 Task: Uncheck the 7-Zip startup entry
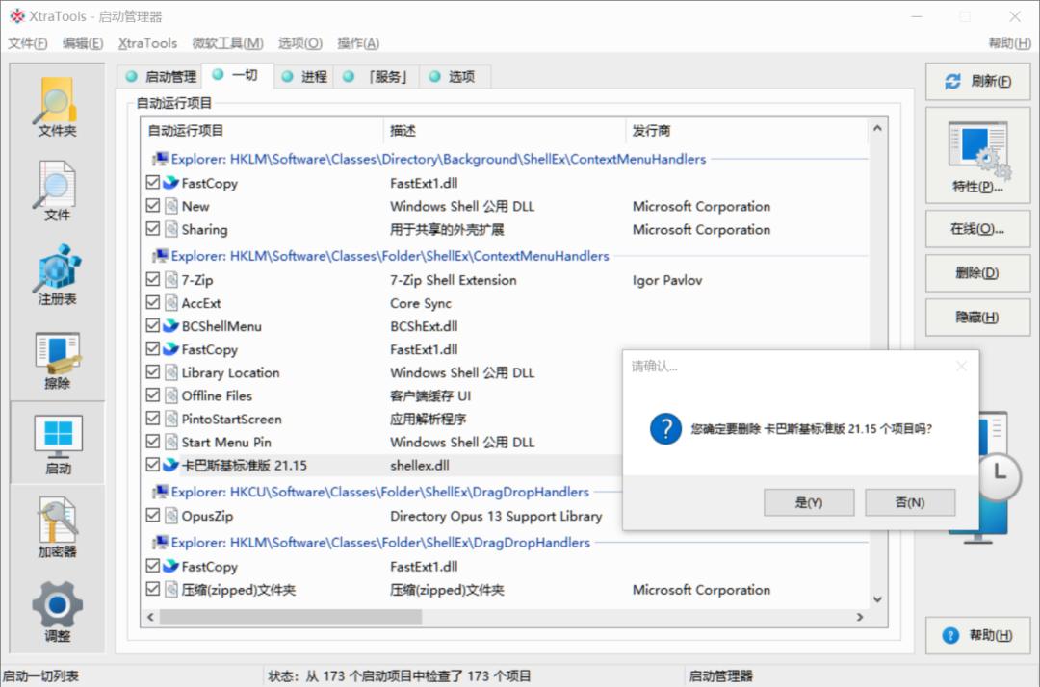(154, 279)
